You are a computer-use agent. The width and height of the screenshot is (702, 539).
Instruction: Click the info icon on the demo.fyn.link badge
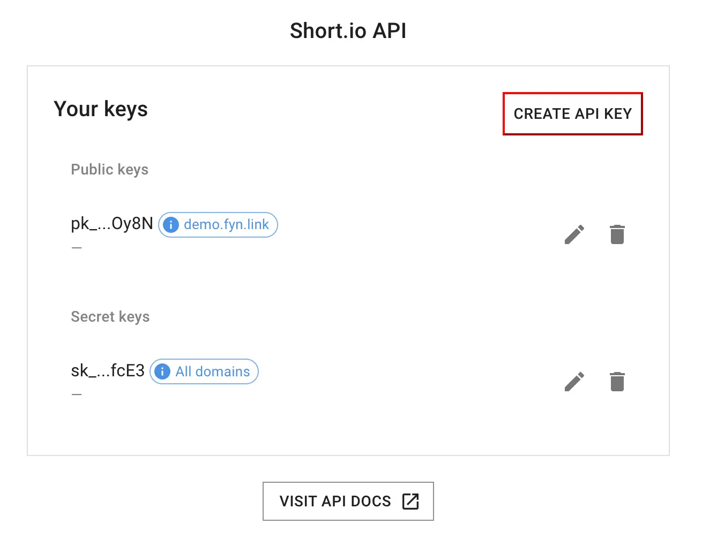pyautogui.click(x=170, y=225)
